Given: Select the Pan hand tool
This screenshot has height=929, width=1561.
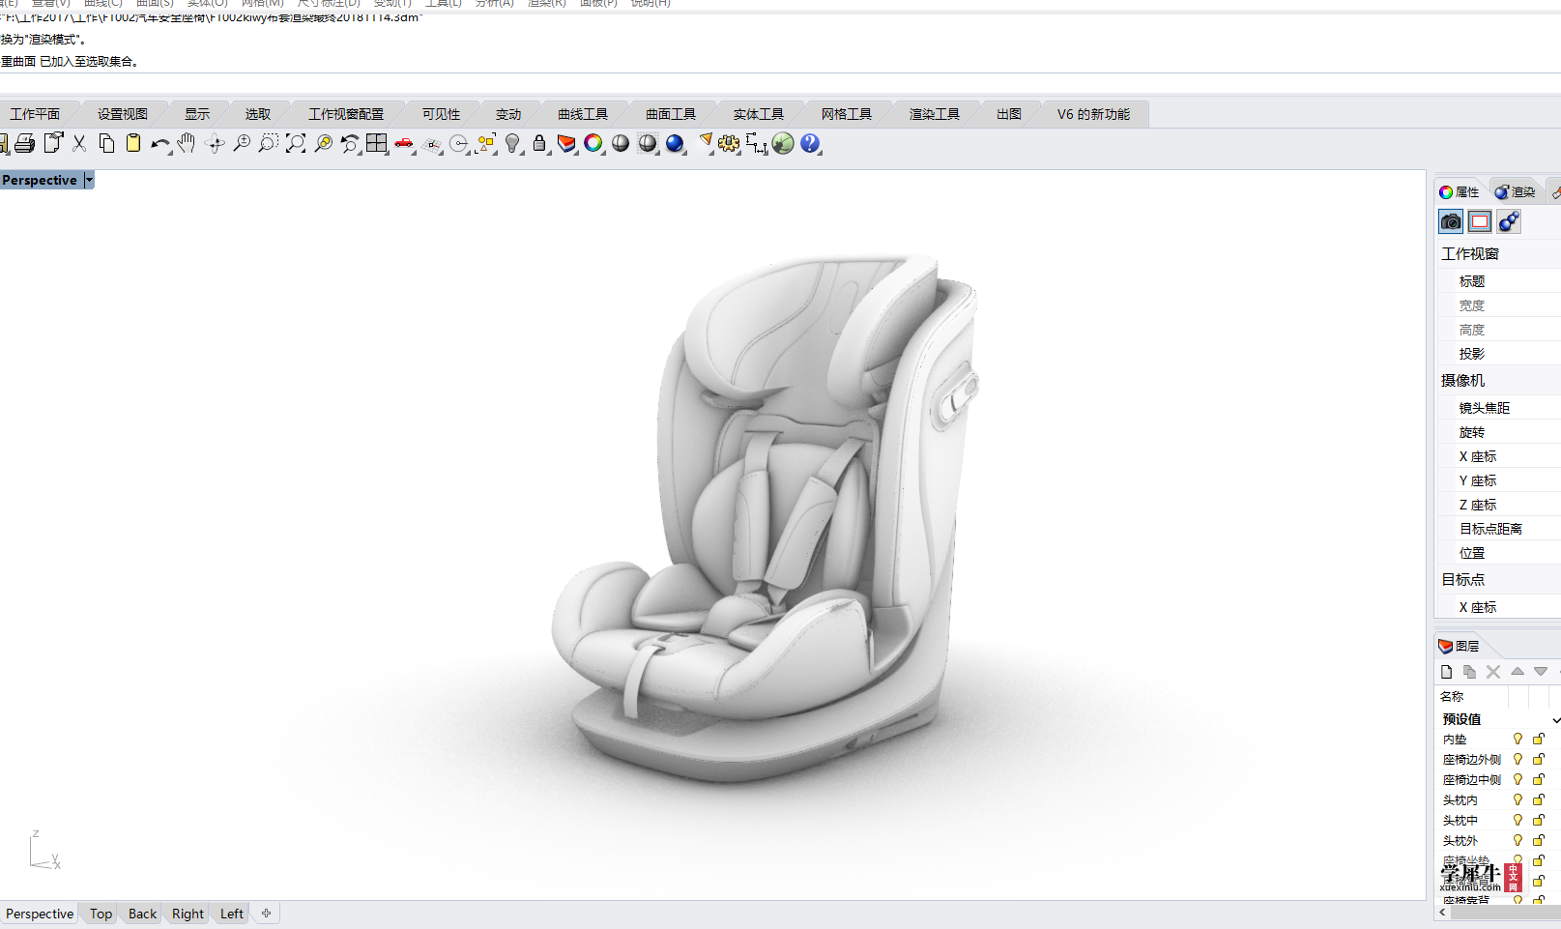Looking at the screenshot, I should pos(187,144).
